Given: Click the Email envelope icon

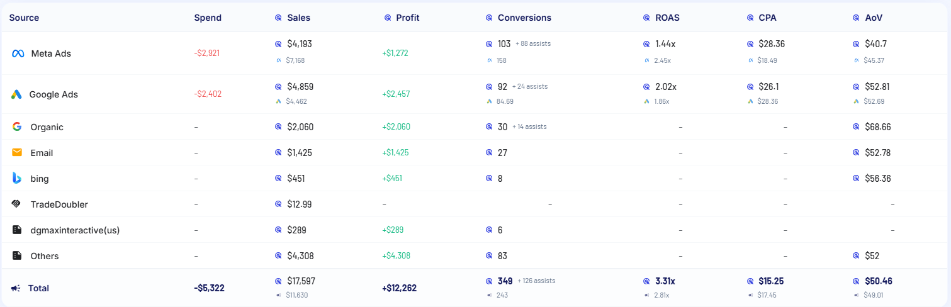Looking at the screenshot, I should pyautogui.click(x=17, y=152).
